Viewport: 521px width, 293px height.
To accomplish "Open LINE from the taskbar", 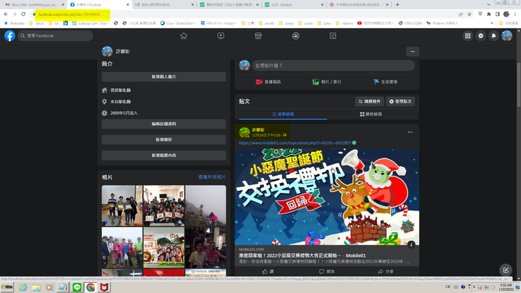I will (77, 287).
